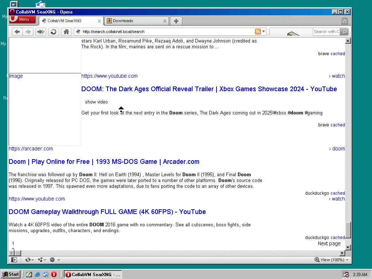Follow the https://www.youtube.com link above Dark Ages
The image size is (372, 279).
tap(109, 76)
